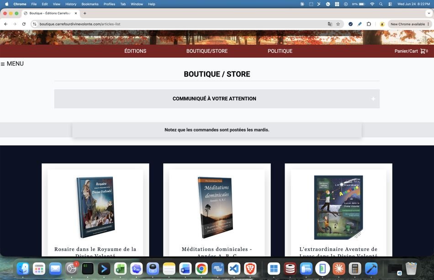Viewport: 434px width, 280px height.
Task: Open the tab search dropdown chevron
Action: click(x=429, y=13)
